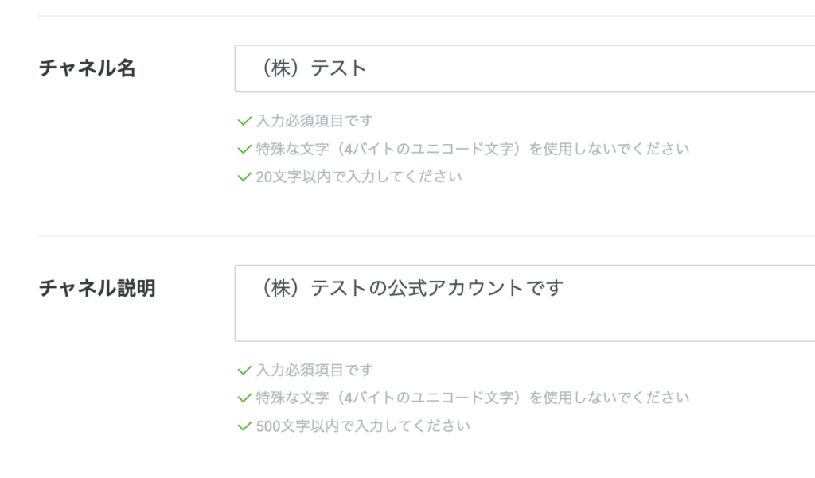Click the check icon for チャネル説明 special-character rule
The image size is (815, 478).
[244, 398]
